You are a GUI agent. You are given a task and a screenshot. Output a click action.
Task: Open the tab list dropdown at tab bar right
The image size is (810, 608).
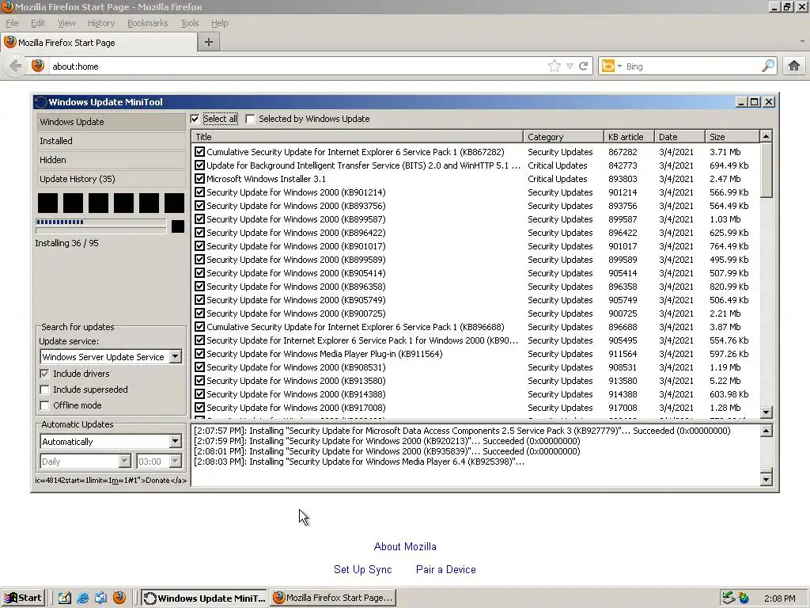[802, 41]
